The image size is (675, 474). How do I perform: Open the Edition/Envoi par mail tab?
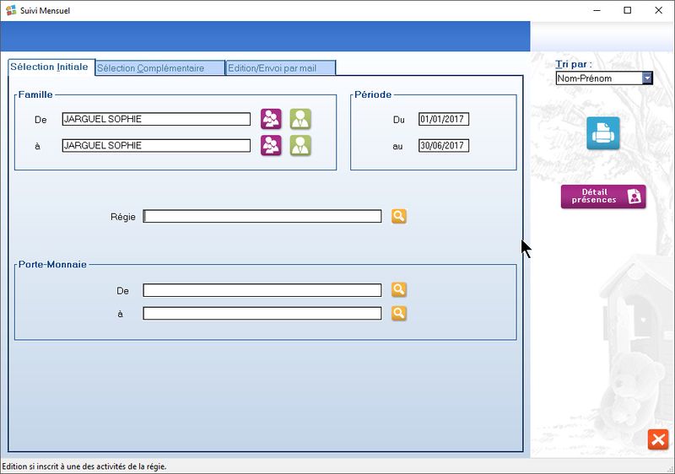[x=280, y=68]
